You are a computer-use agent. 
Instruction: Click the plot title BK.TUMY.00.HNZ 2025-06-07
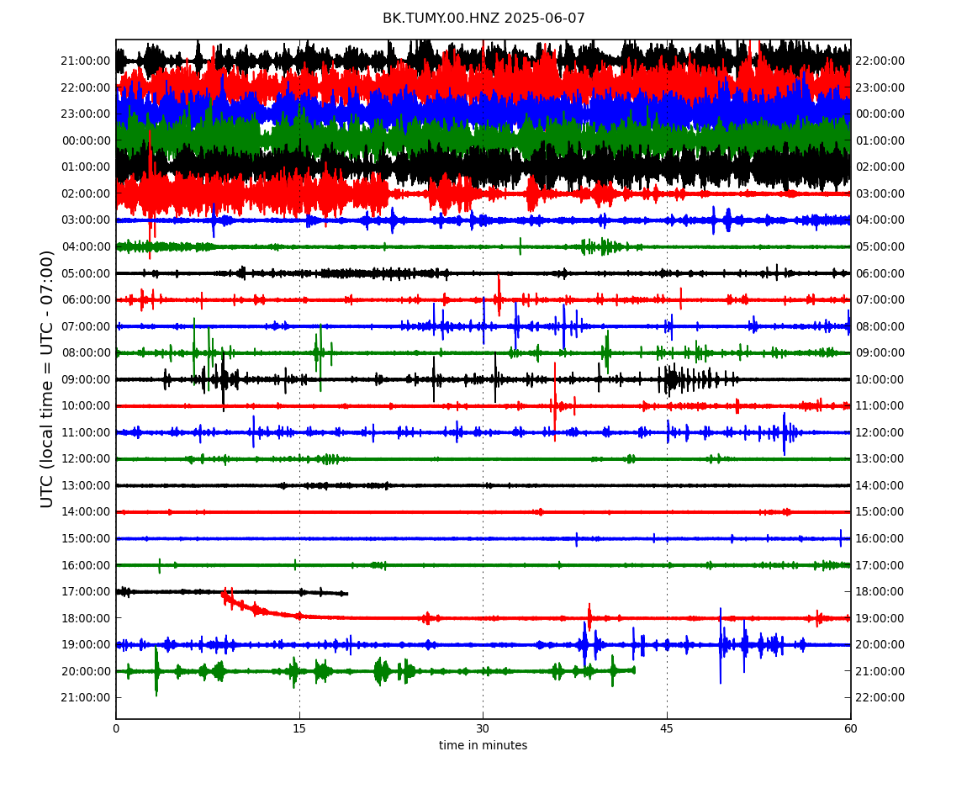coord(483,18)
